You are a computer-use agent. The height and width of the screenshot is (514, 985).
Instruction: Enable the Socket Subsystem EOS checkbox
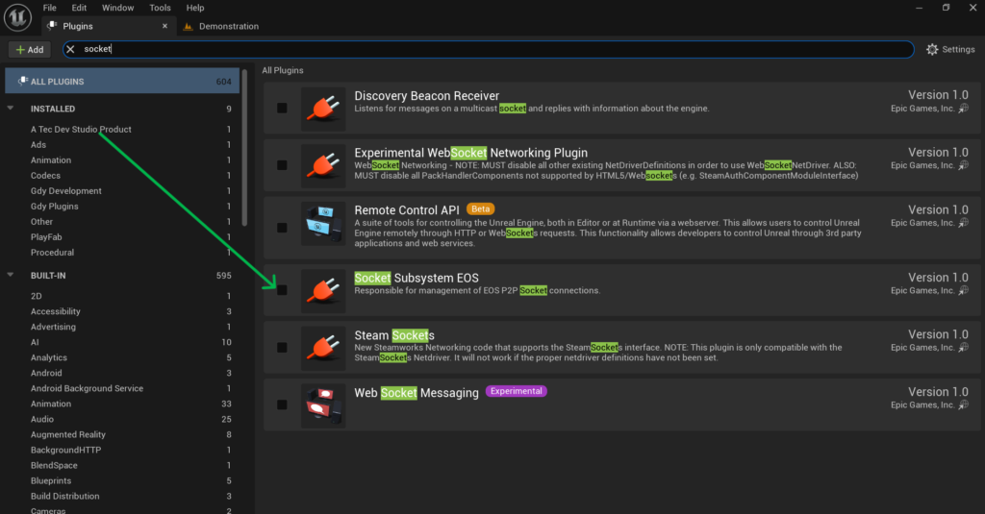282,290
